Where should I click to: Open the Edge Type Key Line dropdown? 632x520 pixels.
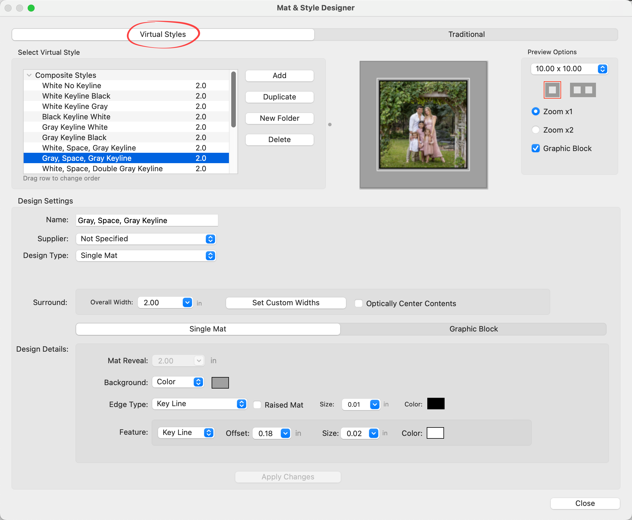[x=199, y=404]
